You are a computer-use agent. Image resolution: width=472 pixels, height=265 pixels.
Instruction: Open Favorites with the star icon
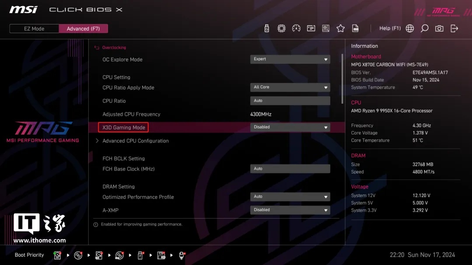click(340, 28)
